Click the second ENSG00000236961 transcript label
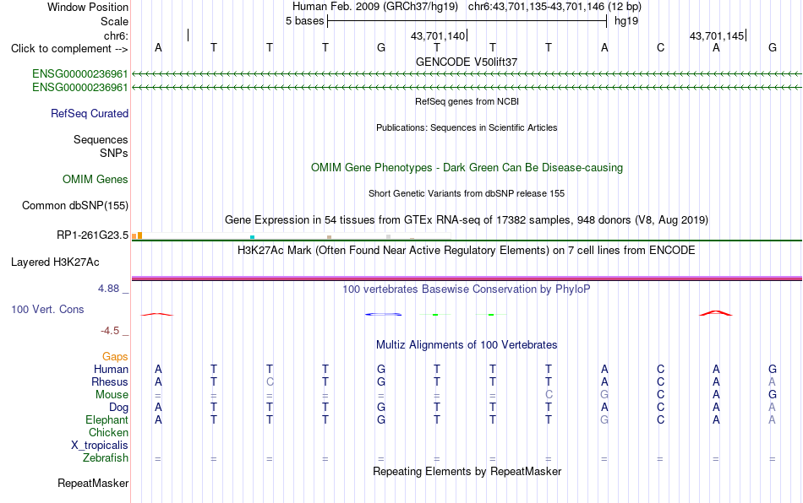 80,88
